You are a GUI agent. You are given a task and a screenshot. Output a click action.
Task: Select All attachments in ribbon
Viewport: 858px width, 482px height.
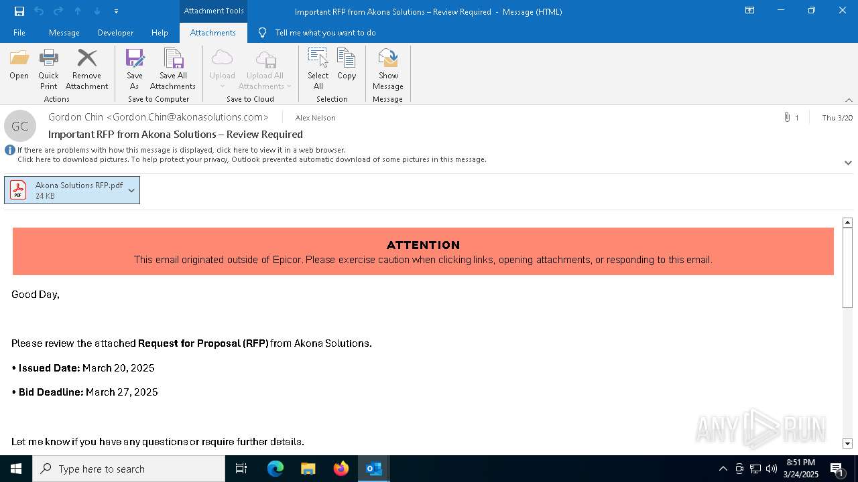[318, 69]
